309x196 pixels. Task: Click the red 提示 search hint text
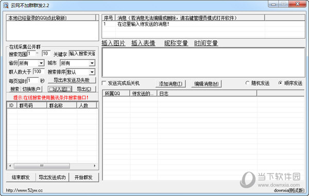point(51,97)
